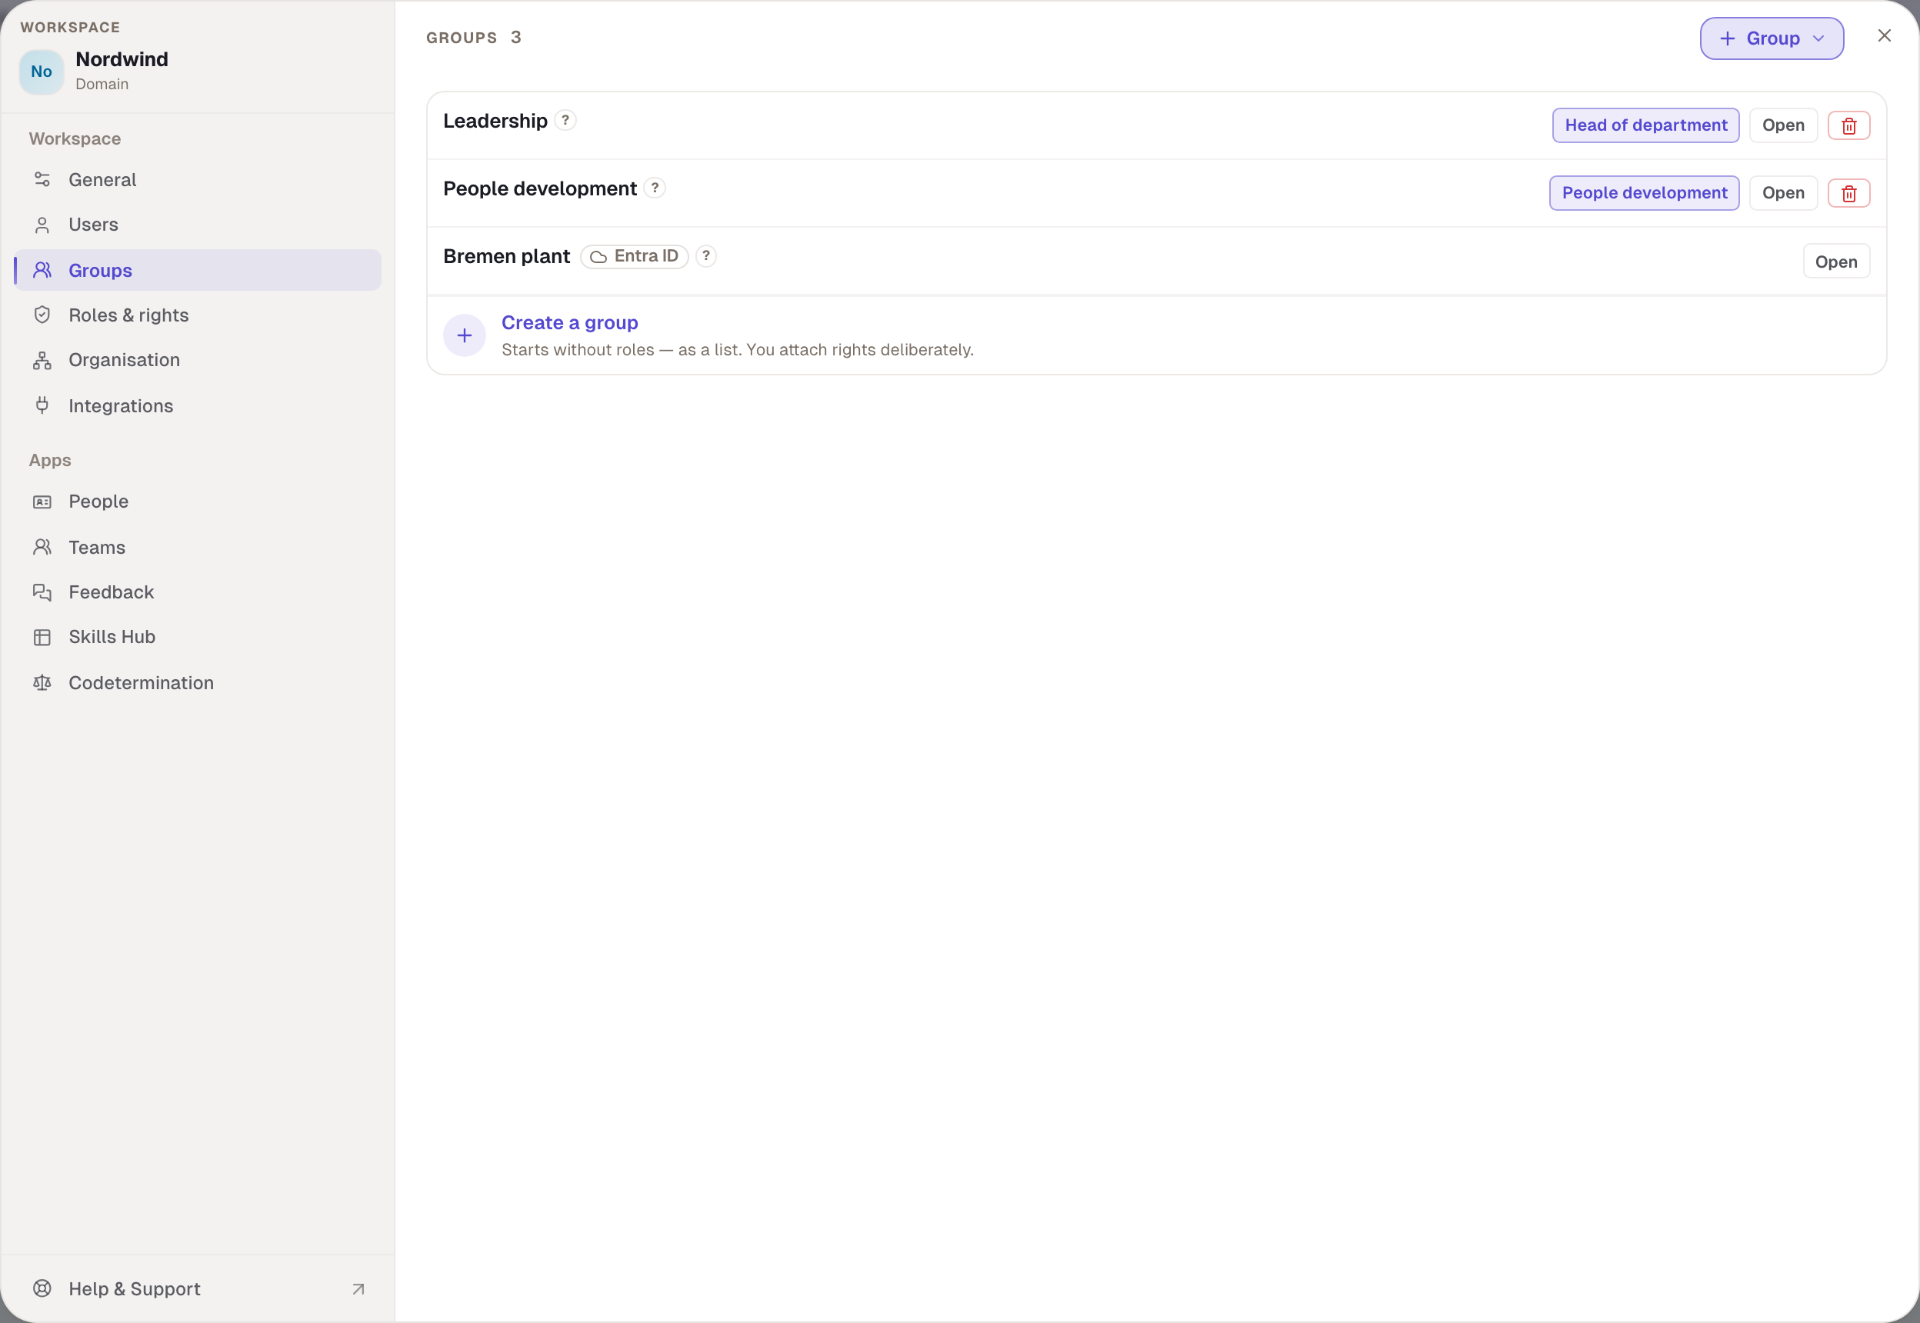Viewport: 1920px width, 1323px height.
Task: Open the Bremen plant group
Action: [1836, 262]
